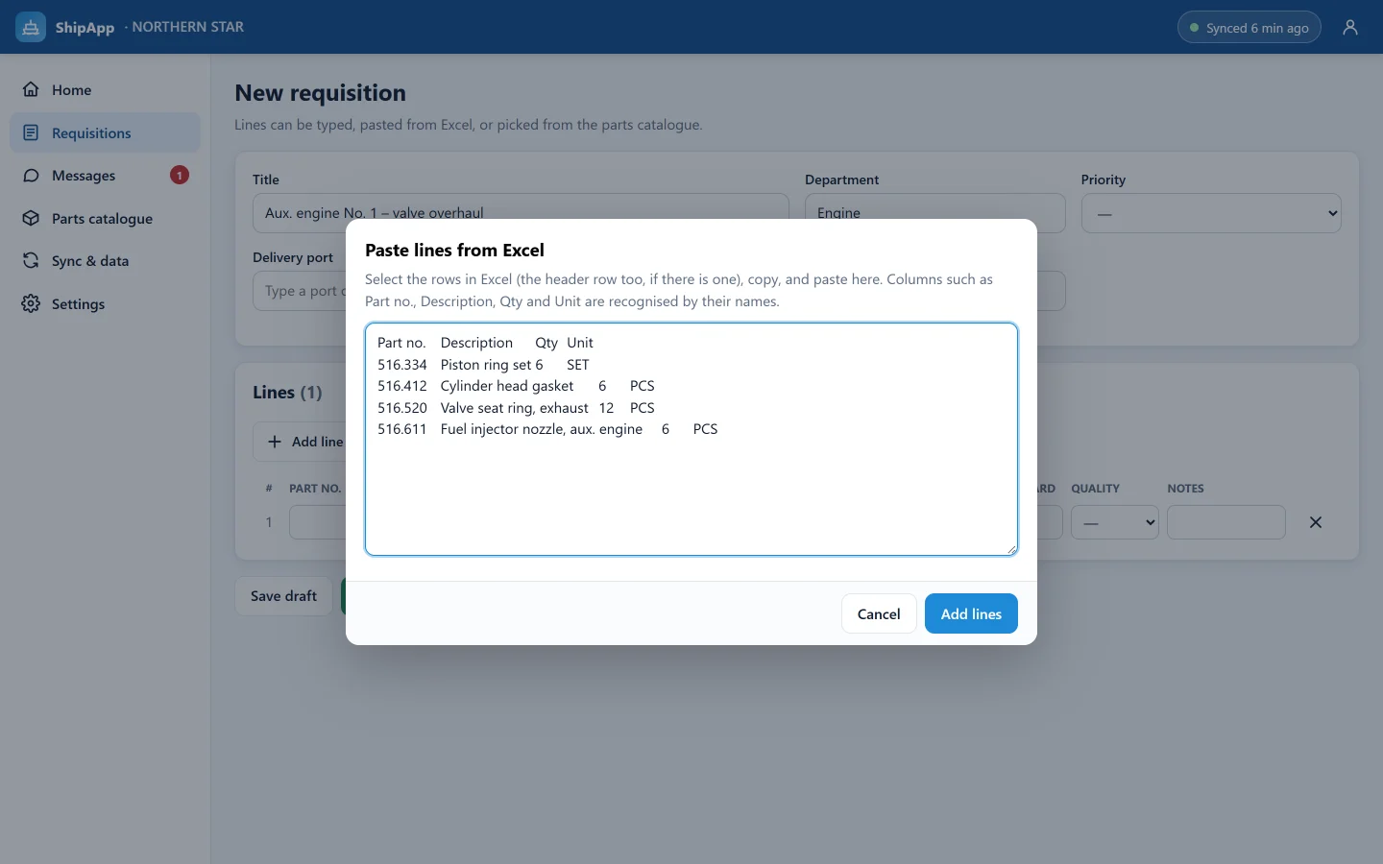The image size is (1383, 864).
Task: Open Parts catalogue box icon
Action: coord(31,218)
